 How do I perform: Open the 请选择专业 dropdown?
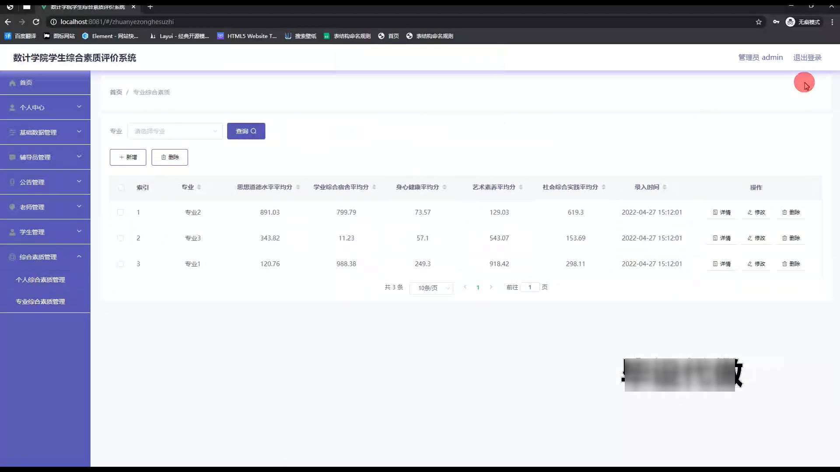pyautogui.click(x=175, y=131)
